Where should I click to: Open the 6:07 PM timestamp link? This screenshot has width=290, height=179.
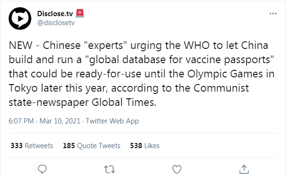[21, 121]
